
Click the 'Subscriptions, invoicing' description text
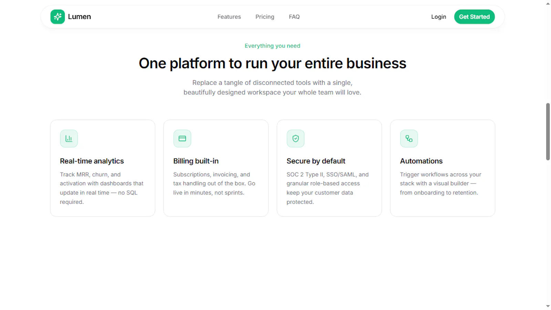pyautogui.click(x=214, y=184)
